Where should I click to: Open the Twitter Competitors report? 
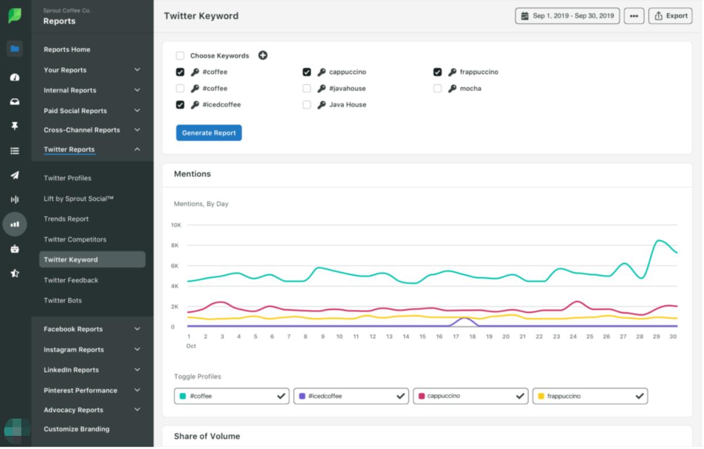75,239
